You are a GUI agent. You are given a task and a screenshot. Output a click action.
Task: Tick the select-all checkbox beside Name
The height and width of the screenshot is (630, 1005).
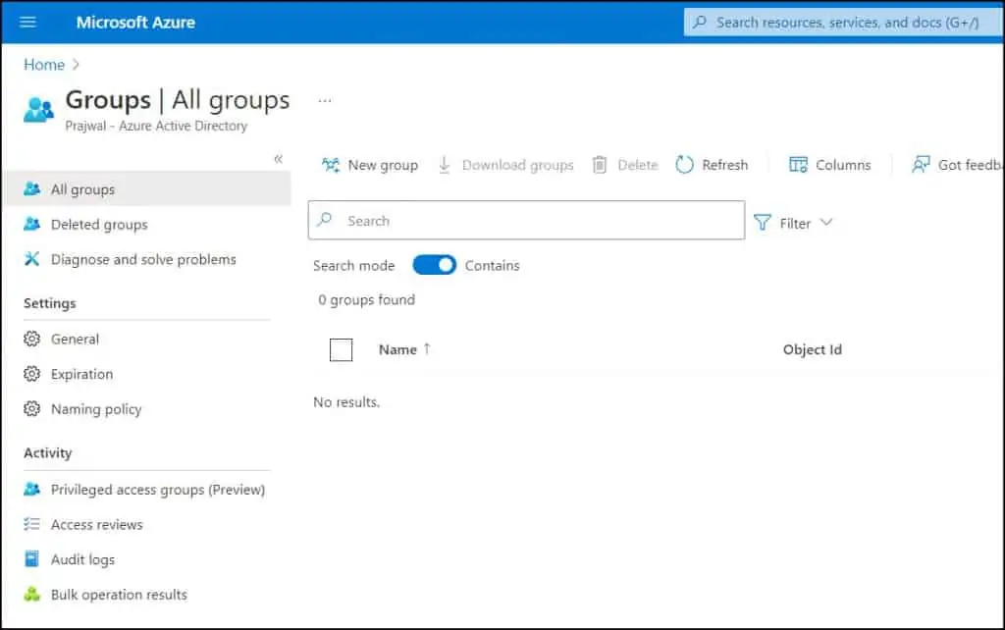point(341,350)
